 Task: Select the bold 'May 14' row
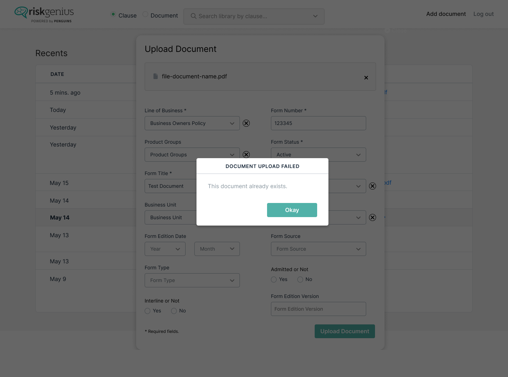click(86, 217)
